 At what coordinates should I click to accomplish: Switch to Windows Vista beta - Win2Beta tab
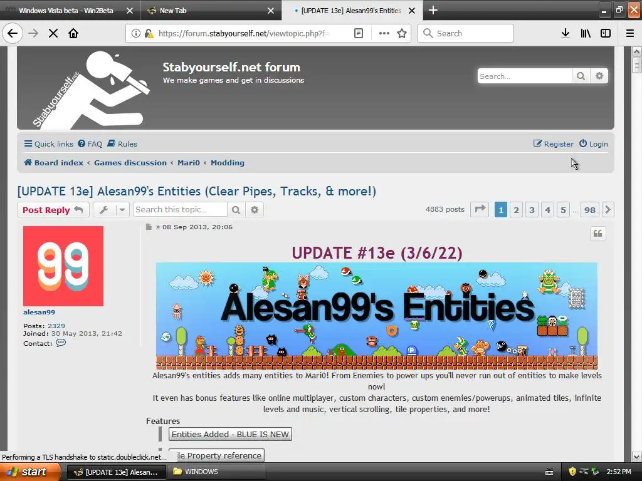click(66, 11)
